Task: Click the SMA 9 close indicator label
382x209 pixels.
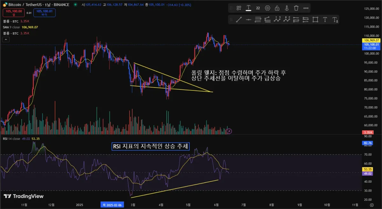Action: [x=11, y=27]
